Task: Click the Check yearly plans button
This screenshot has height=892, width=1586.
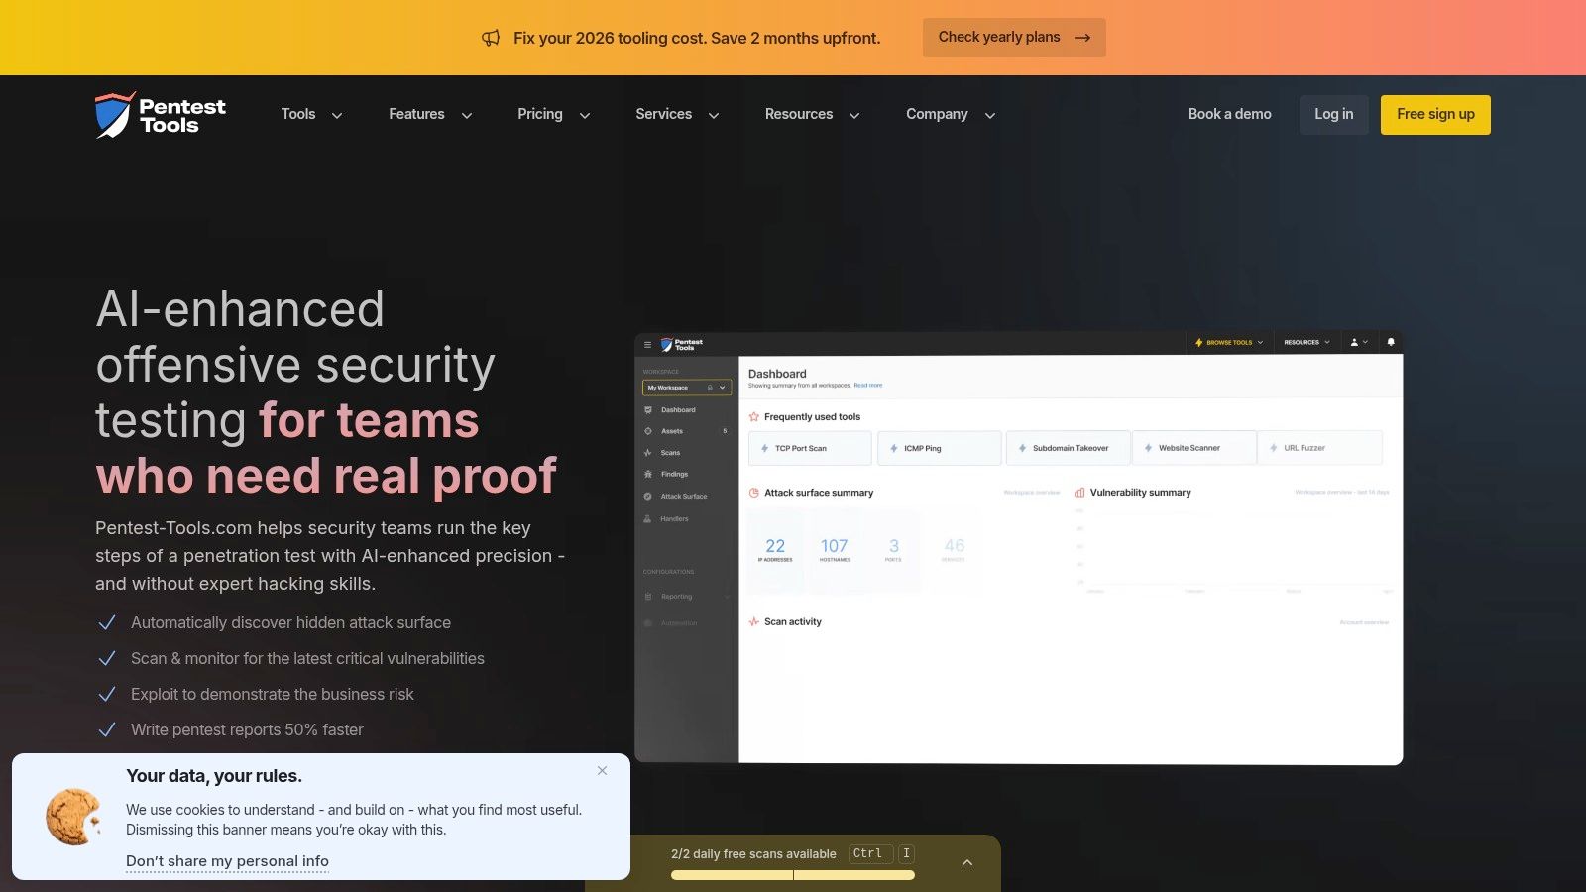Action: click(x=1013, y=37)
